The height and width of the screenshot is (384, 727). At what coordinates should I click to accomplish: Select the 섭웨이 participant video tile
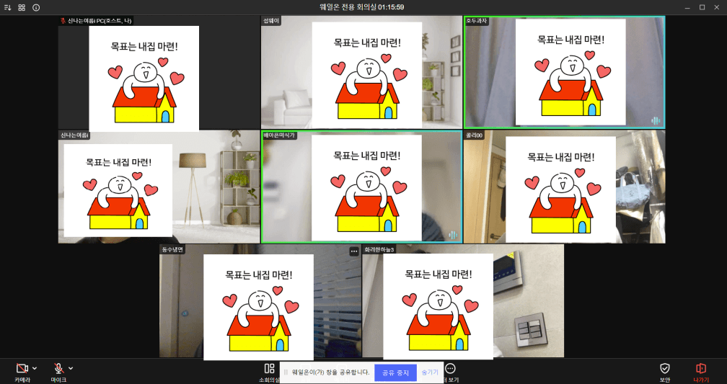point(361,72)
